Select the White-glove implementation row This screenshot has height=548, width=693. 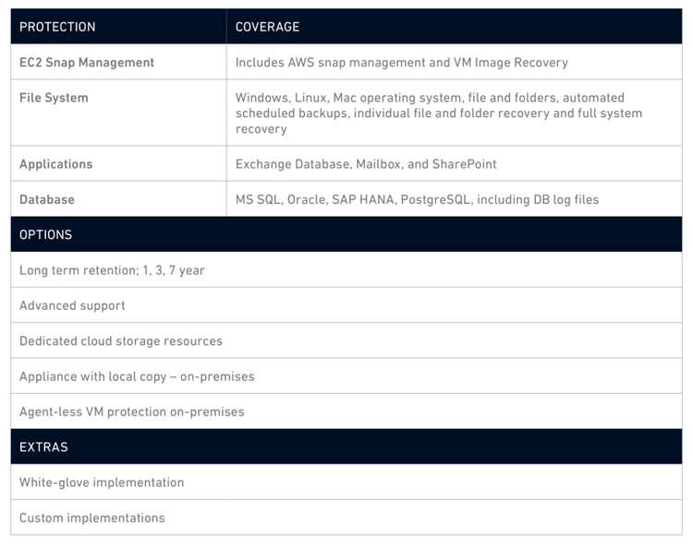pyautogui.click(x=102, y=482)
